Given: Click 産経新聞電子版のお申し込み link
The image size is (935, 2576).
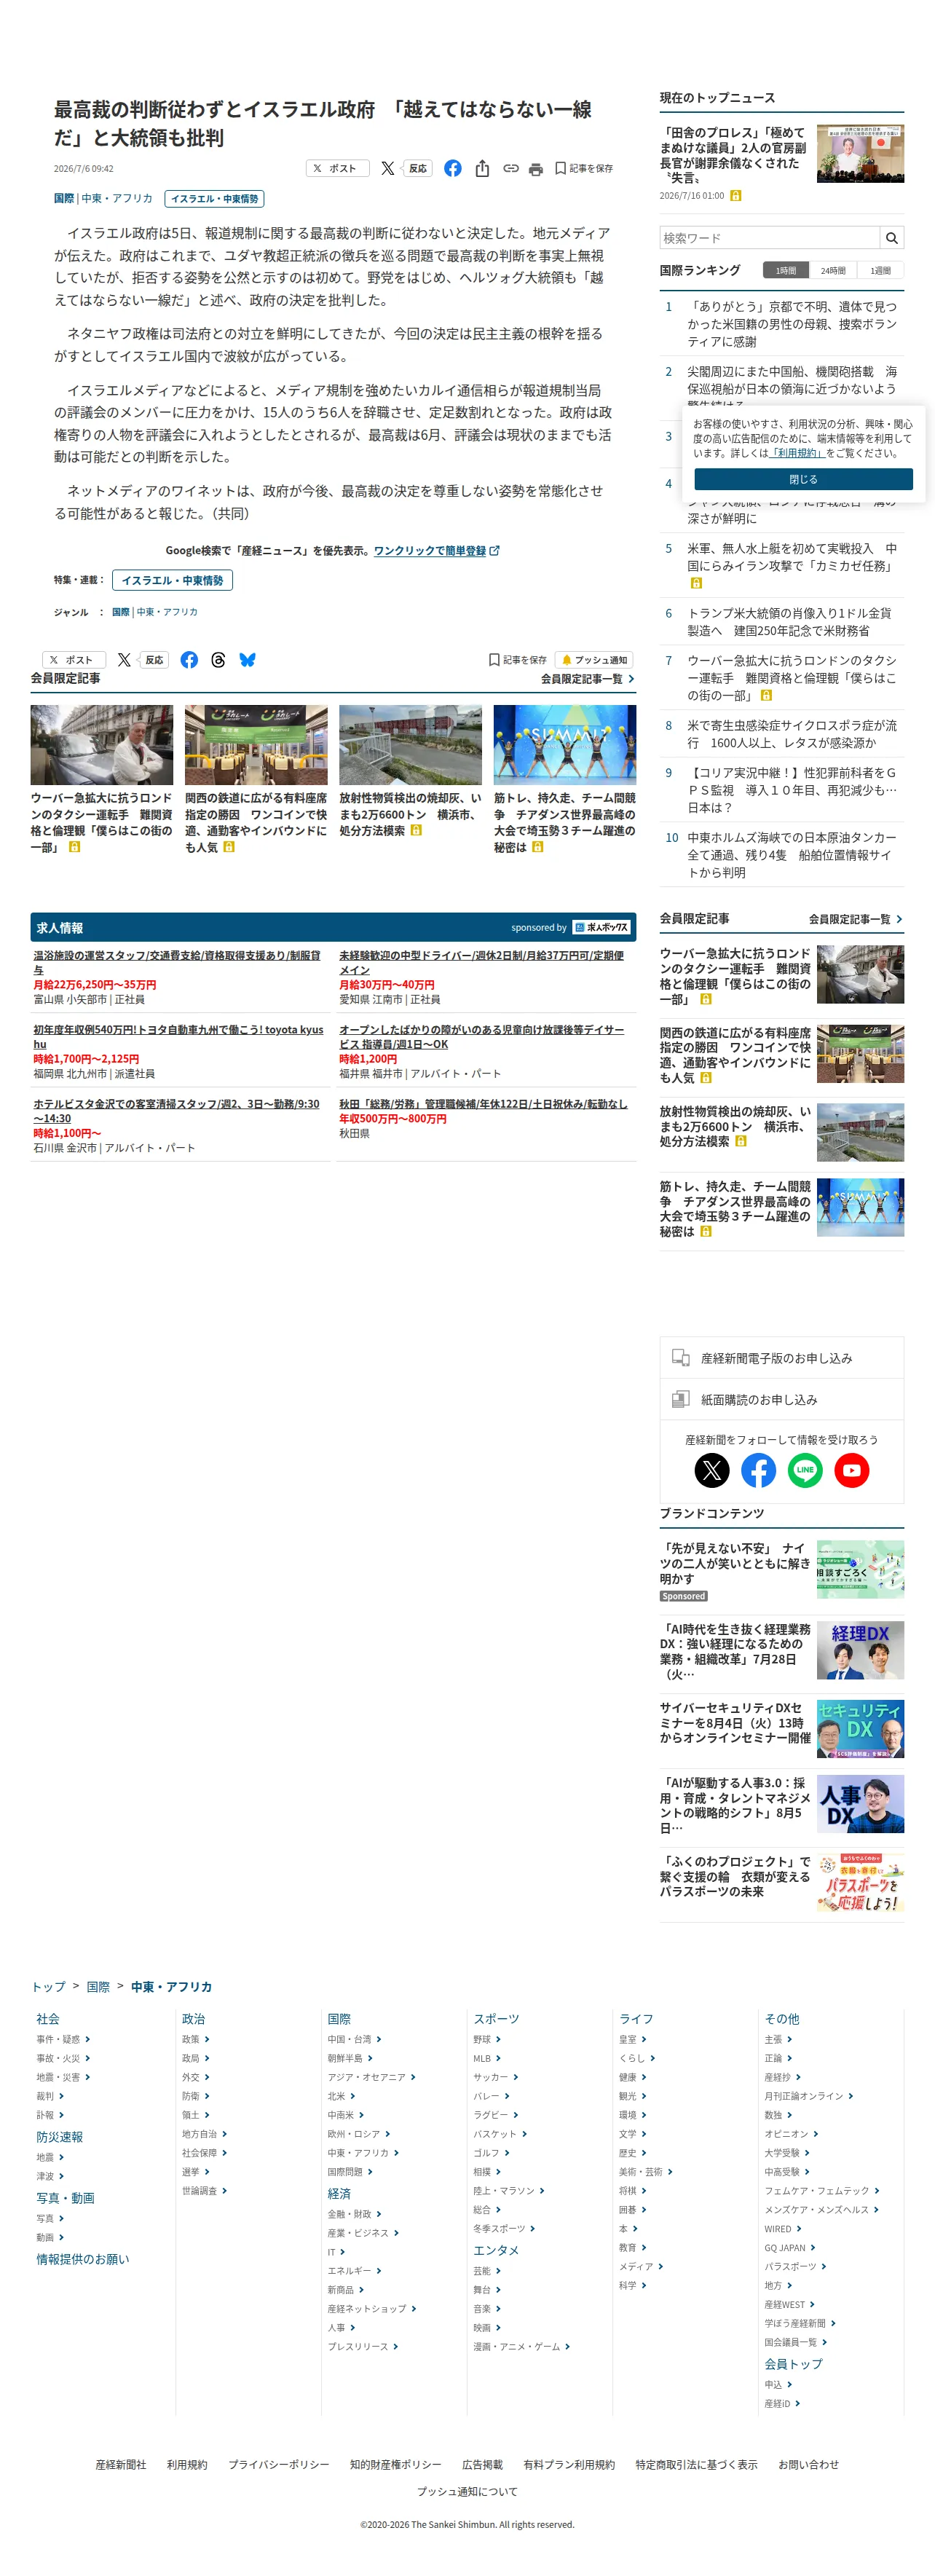Looking at the screenshot, I should 776,1358.
